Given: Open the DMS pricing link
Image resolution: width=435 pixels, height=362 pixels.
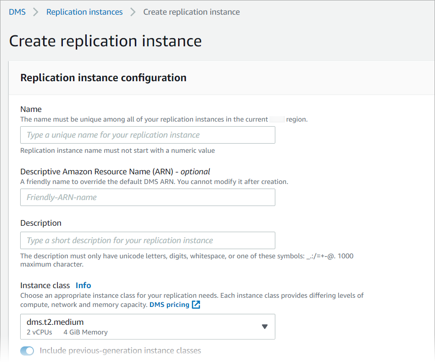Looking at the screenshot, I should coord(169,305).
